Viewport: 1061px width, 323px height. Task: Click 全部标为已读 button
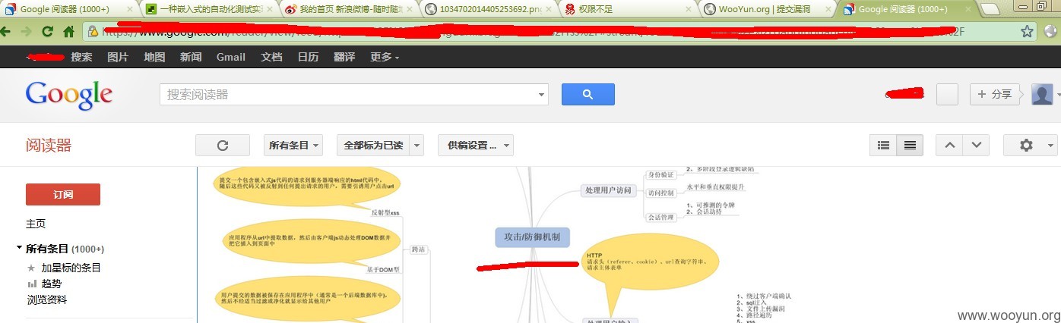tap(372, 145)
